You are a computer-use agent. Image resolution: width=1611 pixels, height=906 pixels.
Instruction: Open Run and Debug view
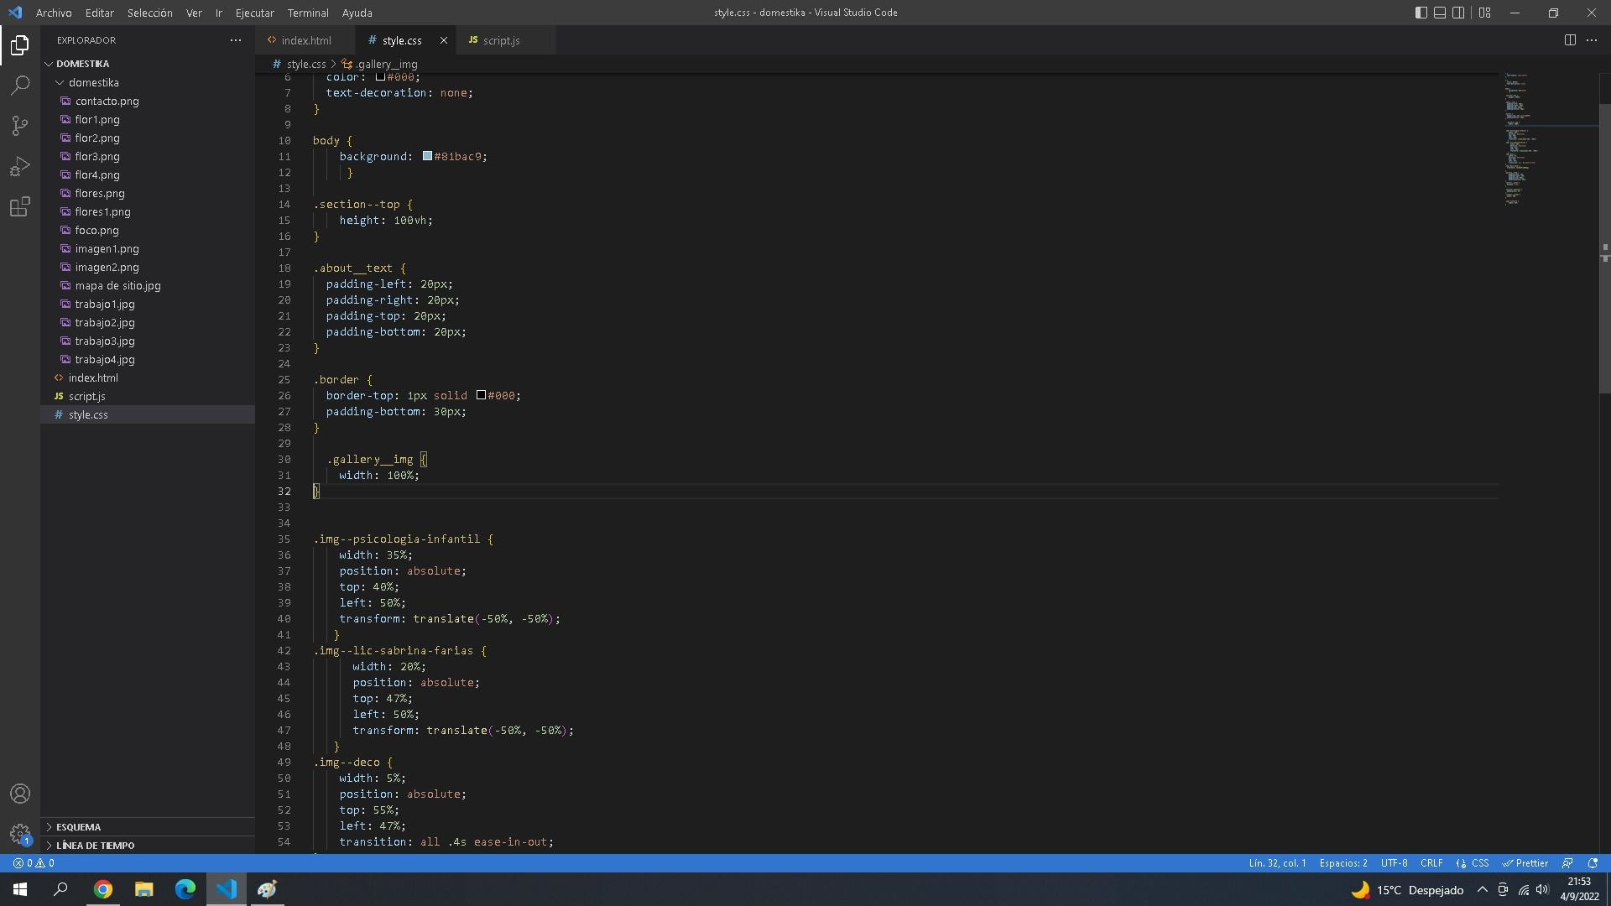[x=20, y=166]
